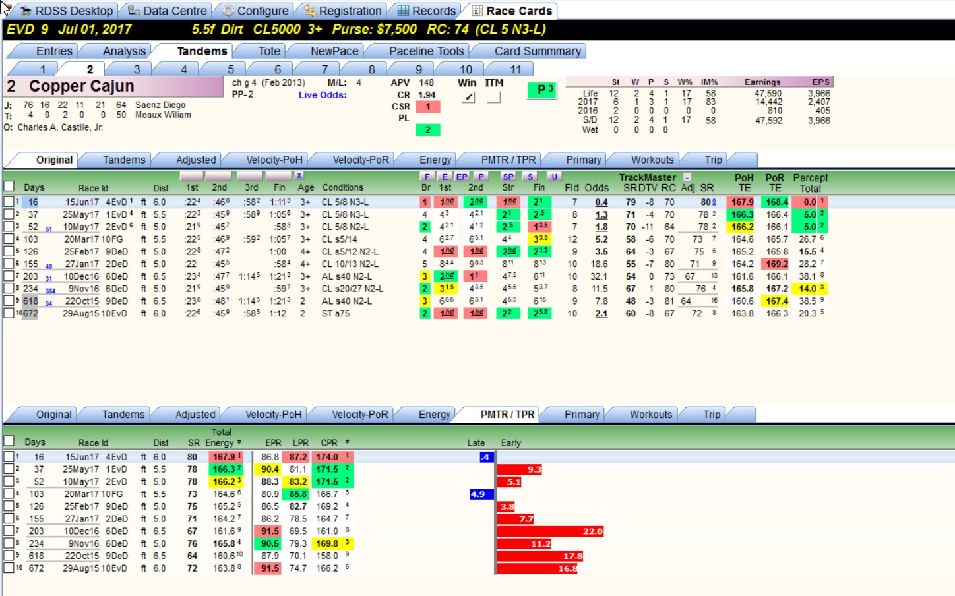Select horse number tab 11

[516, 69]
